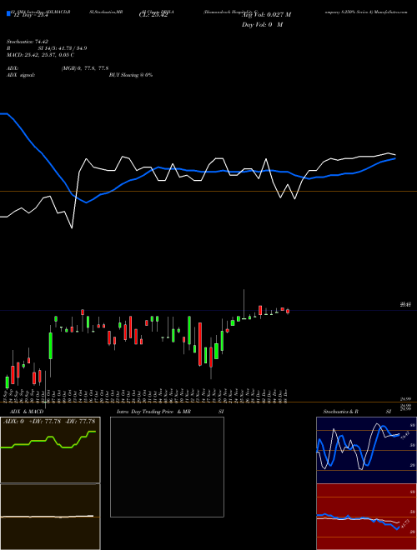The width and height of the screenshot is (417, 550).
Task: Select the 'ADX: 0 +DY: 77.78 -DY: 77.78' header
Action: (x=49, y=421)
